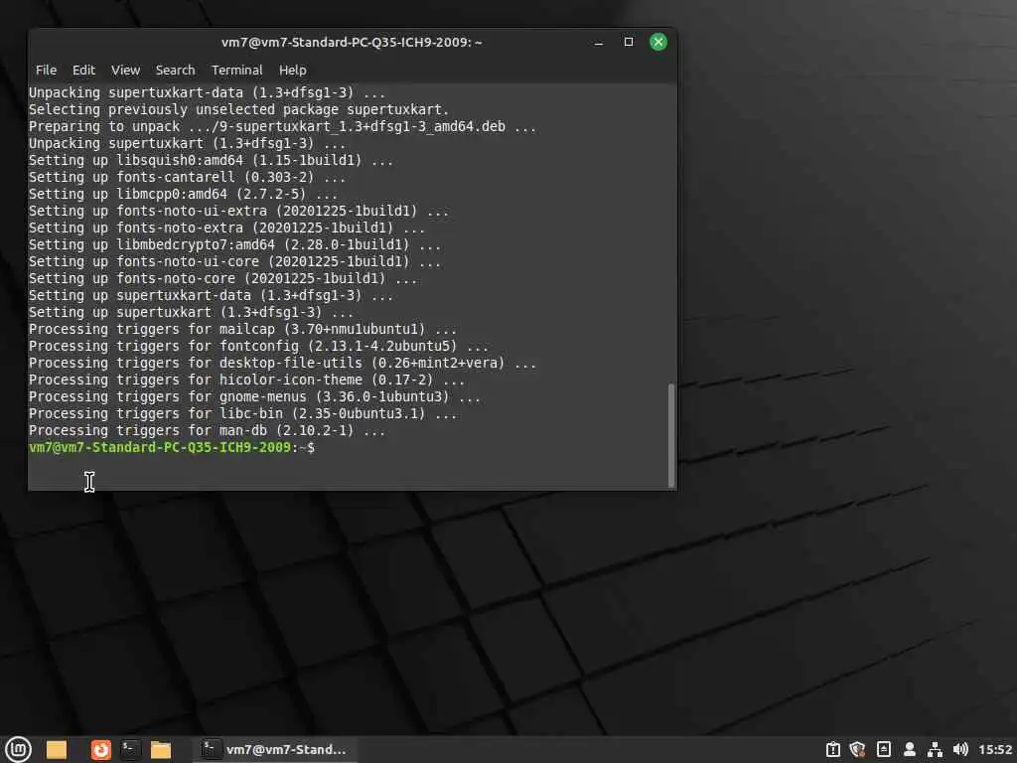Click line "Processing triggers for mailcap"
1017x763 pixels.
(x=242, y=330)
